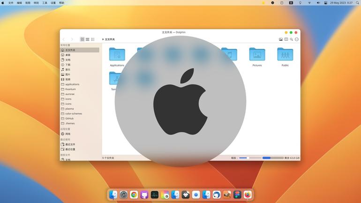
Task: Open the 帮助 menu
Action: click(x=62, y=3)
